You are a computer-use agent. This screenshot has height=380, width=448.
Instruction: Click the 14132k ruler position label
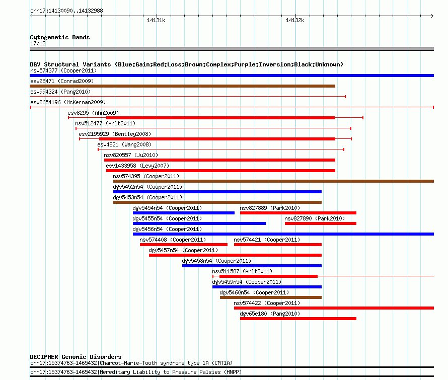[295, 20]
